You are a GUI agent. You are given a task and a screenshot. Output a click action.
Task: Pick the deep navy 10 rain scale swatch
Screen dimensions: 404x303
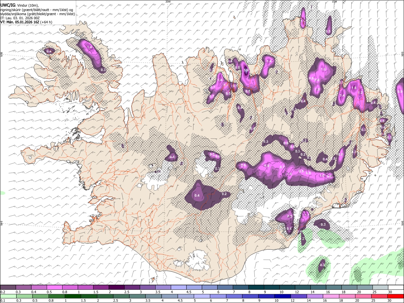pos(282,296)
